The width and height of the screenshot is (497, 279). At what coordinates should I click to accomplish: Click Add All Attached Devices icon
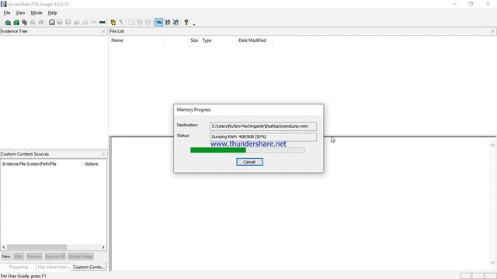point(16,22)
